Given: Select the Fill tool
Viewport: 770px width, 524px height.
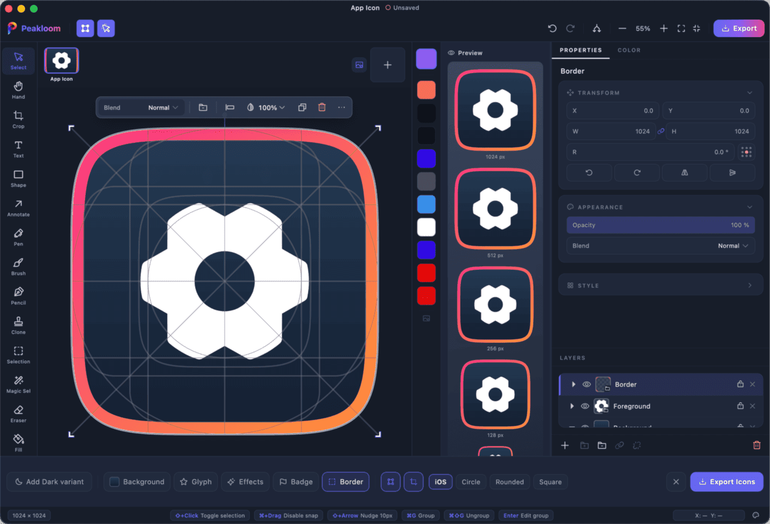Looking at the screenshot, I should coord(19,443).
